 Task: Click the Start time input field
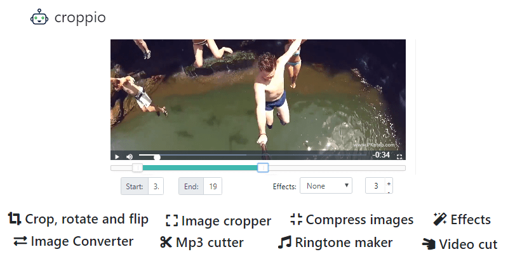click(156, 186)
